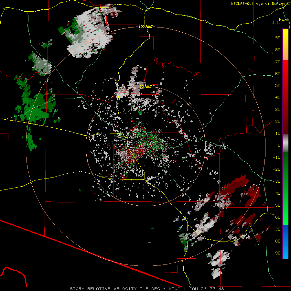Click the 90 value on velocity scale
Image resolution: width=291 pixels, height=291 pixels.
click(x=278, y=38)
